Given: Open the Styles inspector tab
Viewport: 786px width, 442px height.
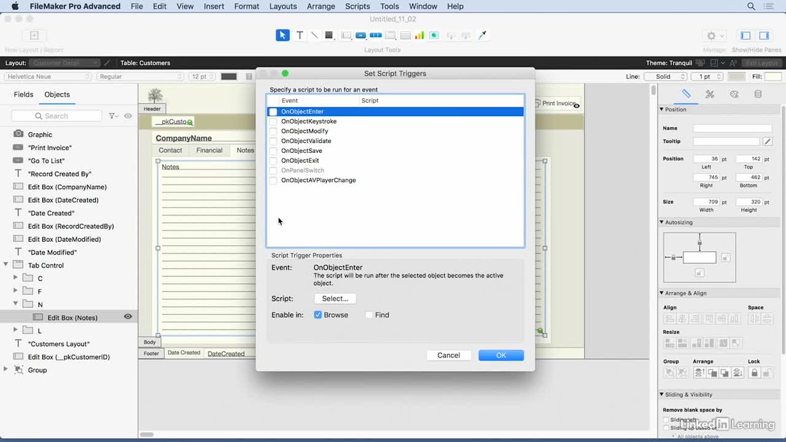Looking at the screenshot, I should (710, 94).
